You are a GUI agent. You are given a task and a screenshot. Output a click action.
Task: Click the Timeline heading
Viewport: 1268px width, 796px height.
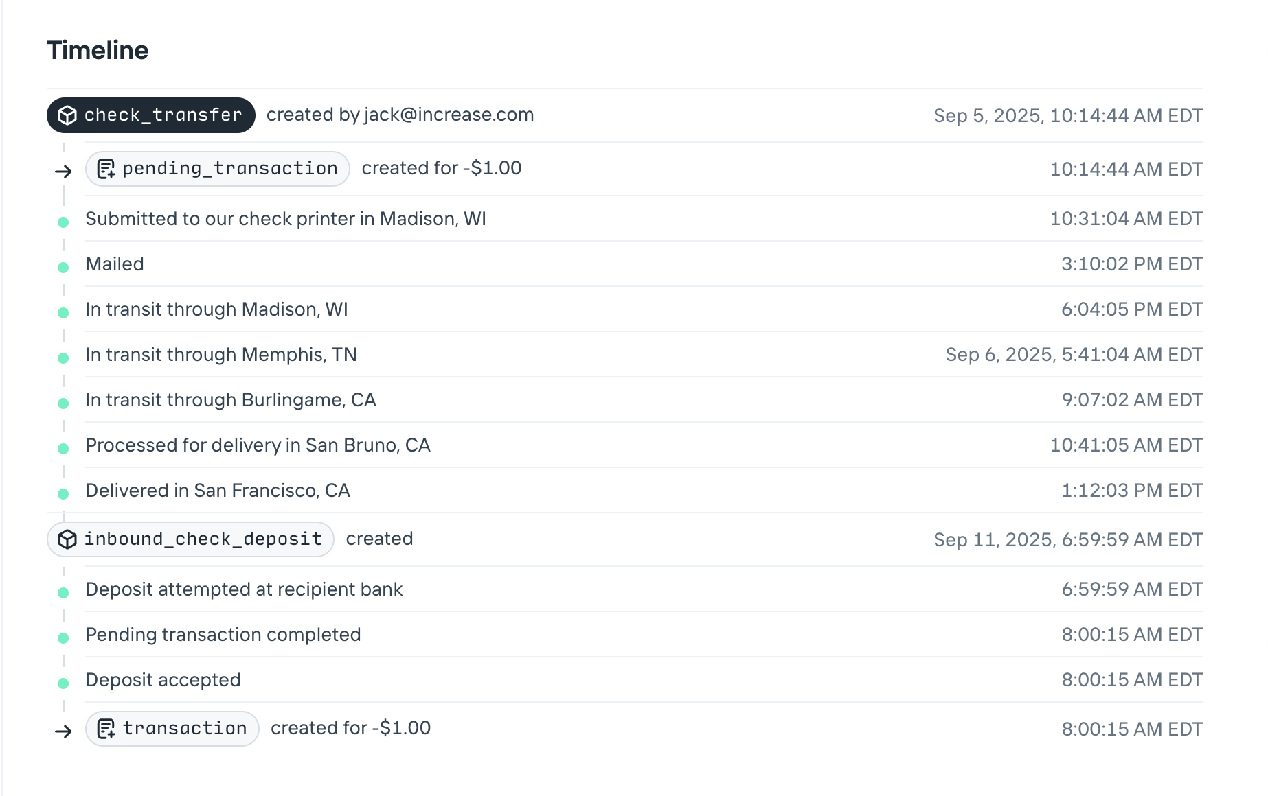tap(98, 51)
